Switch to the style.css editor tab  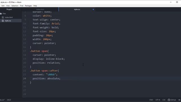tap(77, 9)
